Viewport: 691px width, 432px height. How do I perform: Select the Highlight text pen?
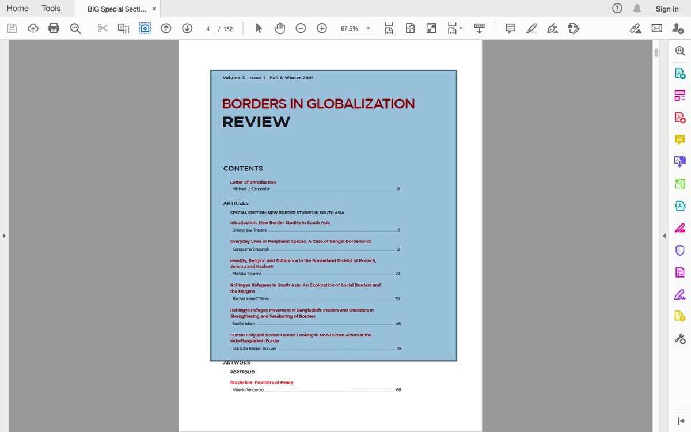531,28
